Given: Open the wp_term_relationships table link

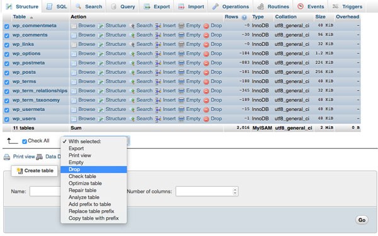Looking at the screenshot, I should point(40,91).
